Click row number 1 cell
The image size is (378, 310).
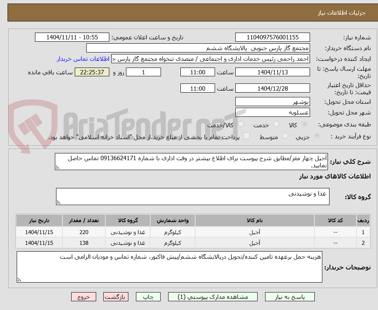point(363,232)
